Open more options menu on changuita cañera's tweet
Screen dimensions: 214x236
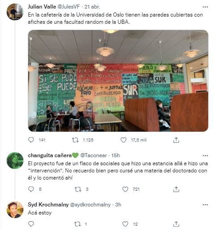coord(205,155)
